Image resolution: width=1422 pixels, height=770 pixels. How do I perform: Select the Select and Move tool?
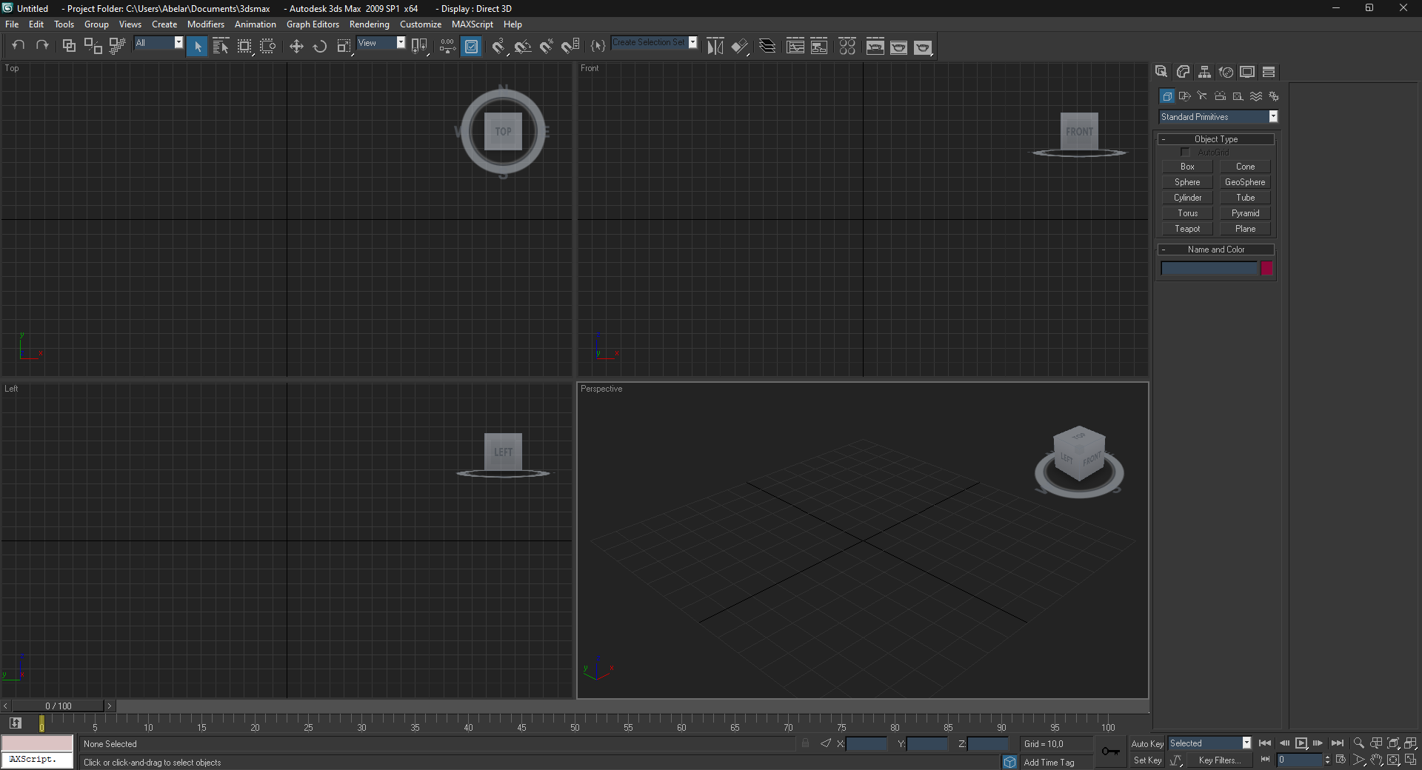pyautogui.click(x=296, y=46)
